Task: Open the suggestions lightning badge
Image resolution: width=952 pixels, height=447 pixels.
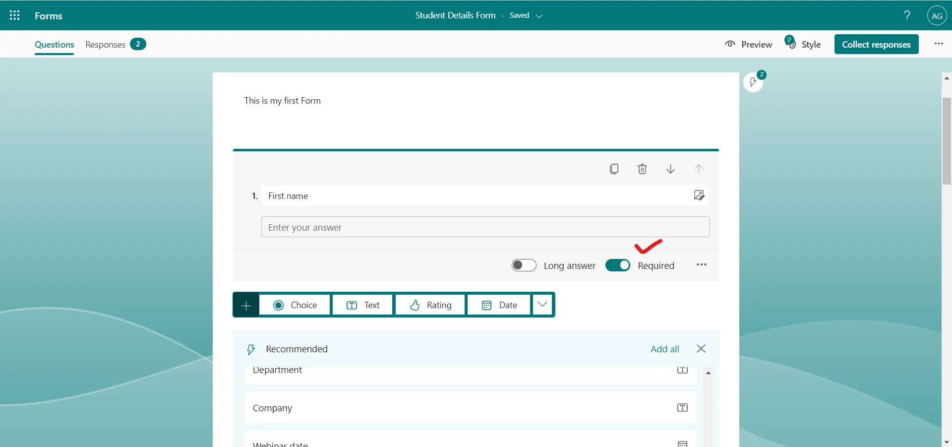Action: tap(754, 82)
